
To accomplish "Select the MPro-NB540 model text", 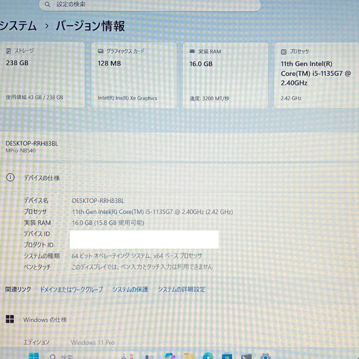I will tap(21, 151).
